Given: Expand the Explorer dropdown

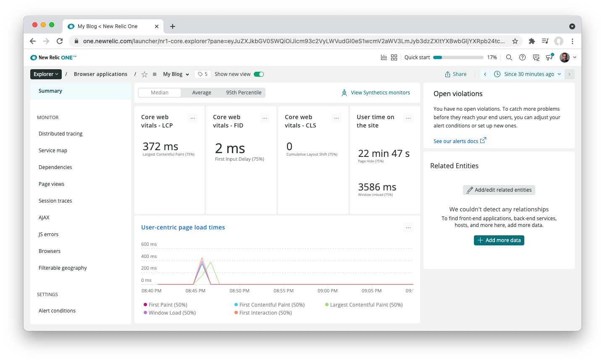Looking at the screenshot, I should click(46, 74).
